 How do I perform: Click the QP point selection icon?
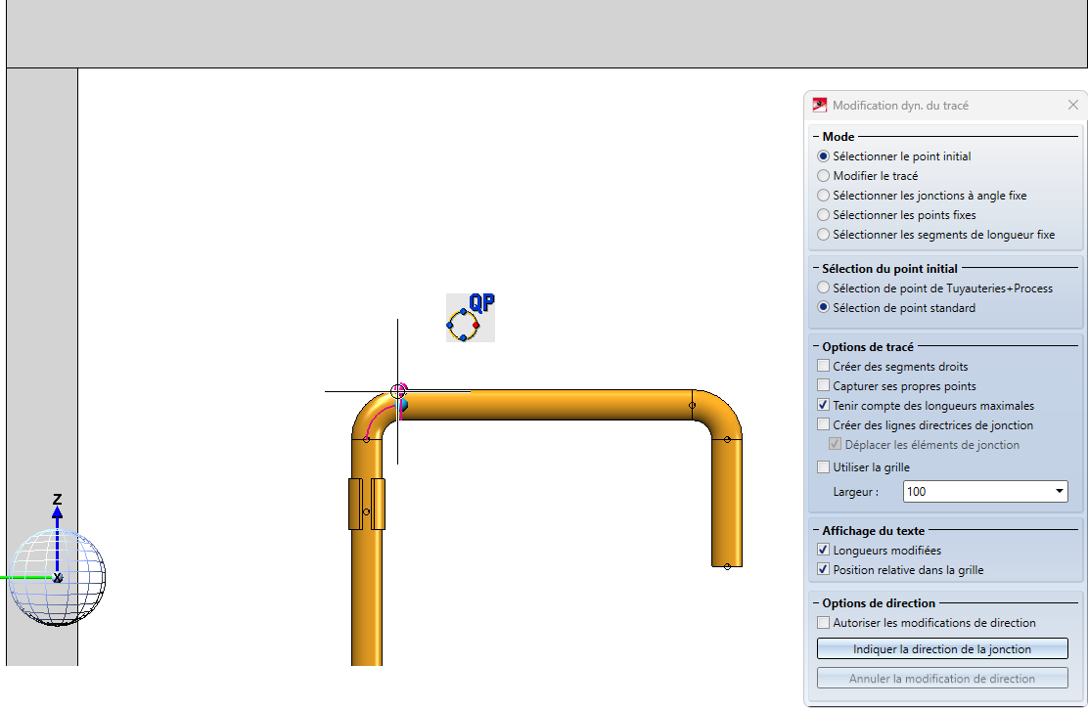471,318
